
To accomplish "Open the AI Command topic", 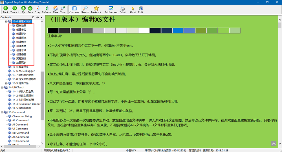I will (x=20, y=124).
